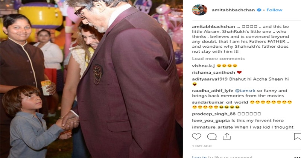Open the @iamsrk mention link
Screen dimensions: 301x158
click(245, 91)
